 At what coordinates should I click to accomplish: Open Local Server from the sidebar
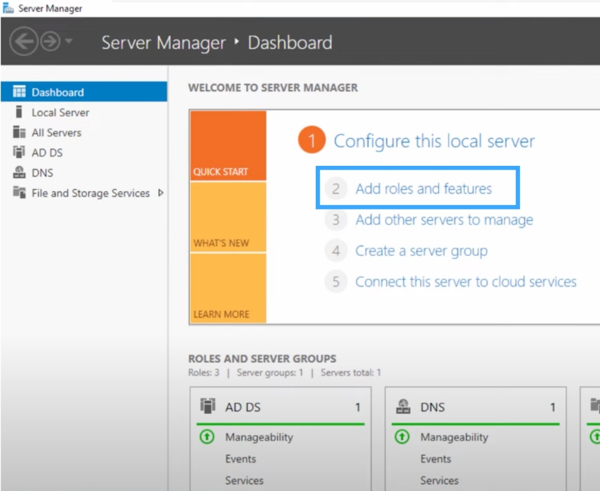point(60,112)
